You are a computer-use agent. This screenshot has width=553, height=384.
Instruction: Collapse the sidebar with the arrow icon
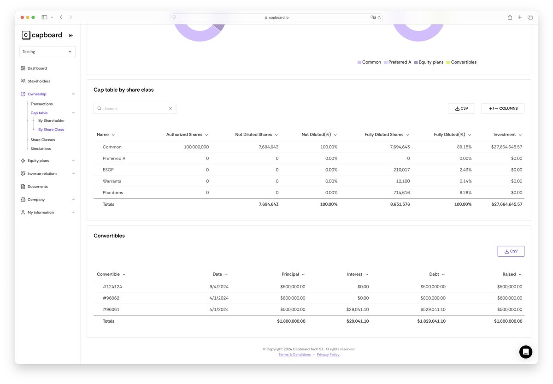71,35
